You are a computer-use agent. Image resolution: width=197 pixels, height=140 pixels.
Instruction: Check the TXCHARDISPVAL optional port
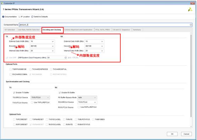[x=51, y=69]
